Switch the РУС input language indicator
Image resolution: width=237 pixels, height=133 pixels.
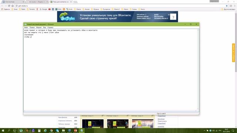(x=220, y=130)
